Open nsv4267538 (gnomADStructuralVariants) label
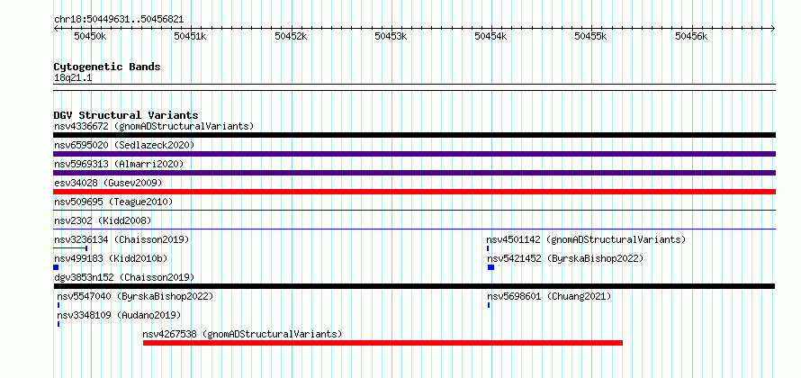This screenshot has width=801, height=378. [x=242, y=334]
